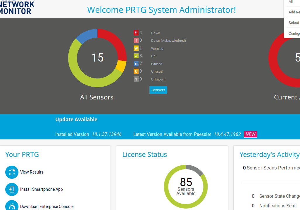The height and width of the screenshot is (210, 300).
Task: Click the pink NEW version badge
Action: [251, 134]
